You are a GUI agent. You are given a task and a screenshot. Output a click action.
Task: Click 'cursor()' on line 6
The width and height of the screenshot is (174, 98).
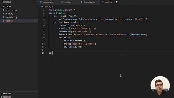coord(80,25)
